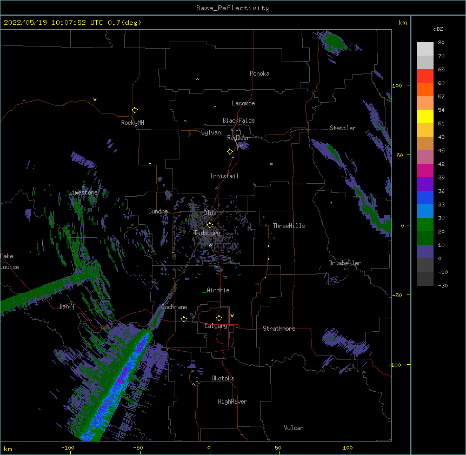
Task: Select the yellow 51-54 dBZ legend swatch
Action: pyautogui.click(x=425, y=116)
